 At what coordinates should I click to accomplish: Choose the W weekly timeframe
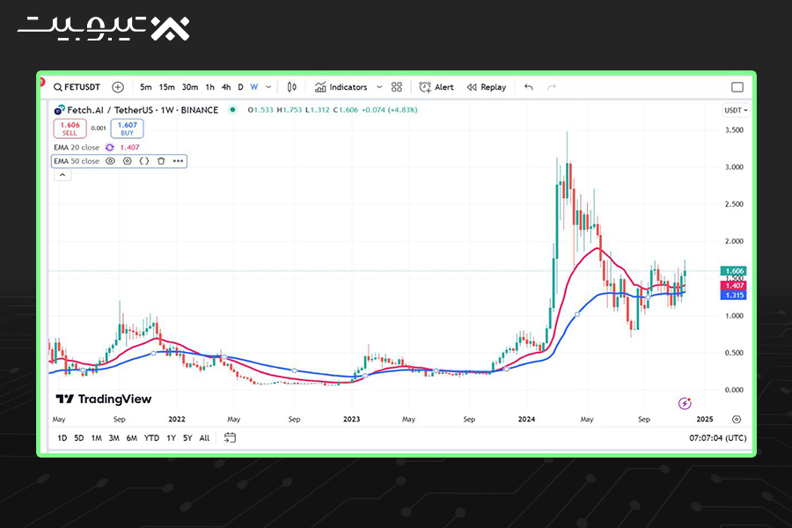[x=254, y=87]
